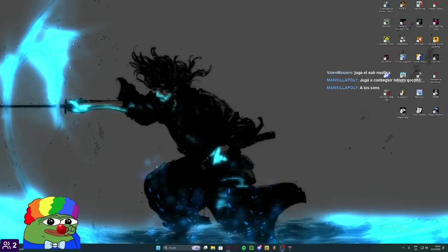This screenshot has height=252, width=448.
Task: Open Task View from the taskbar
Action: [205, 248]
